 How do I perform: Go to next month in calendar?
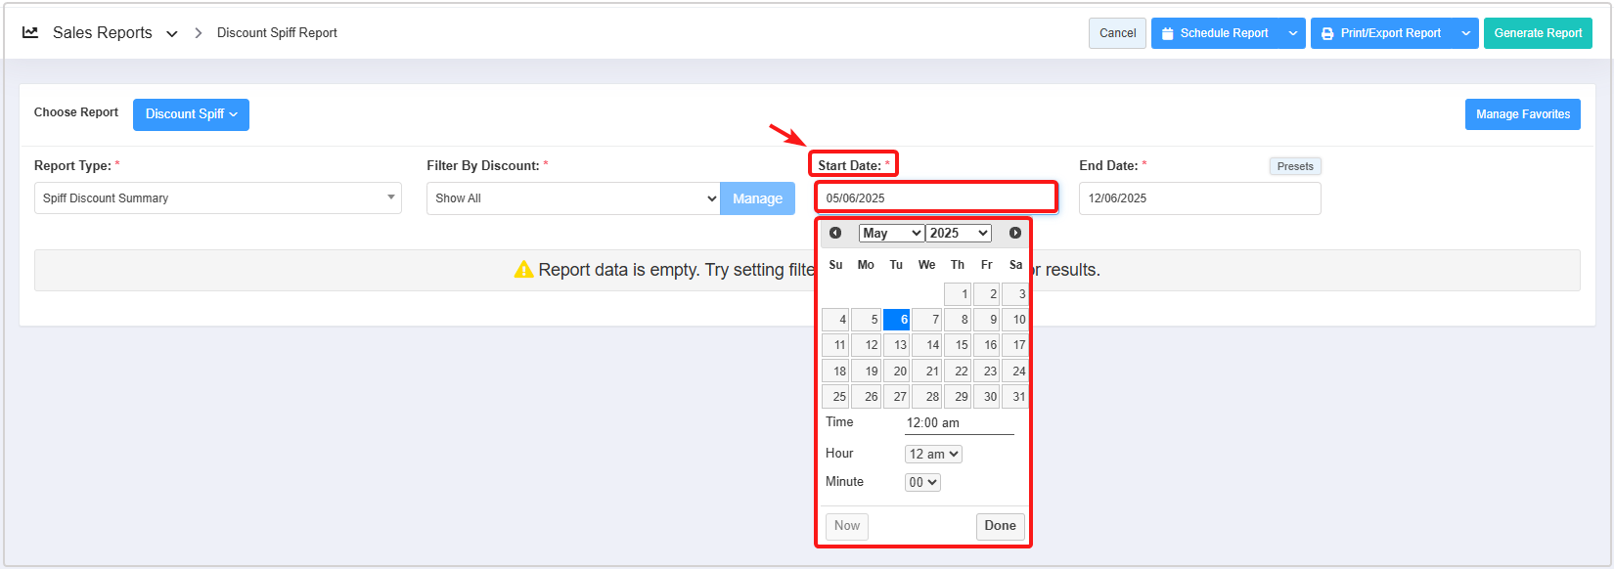(1015, 233)
